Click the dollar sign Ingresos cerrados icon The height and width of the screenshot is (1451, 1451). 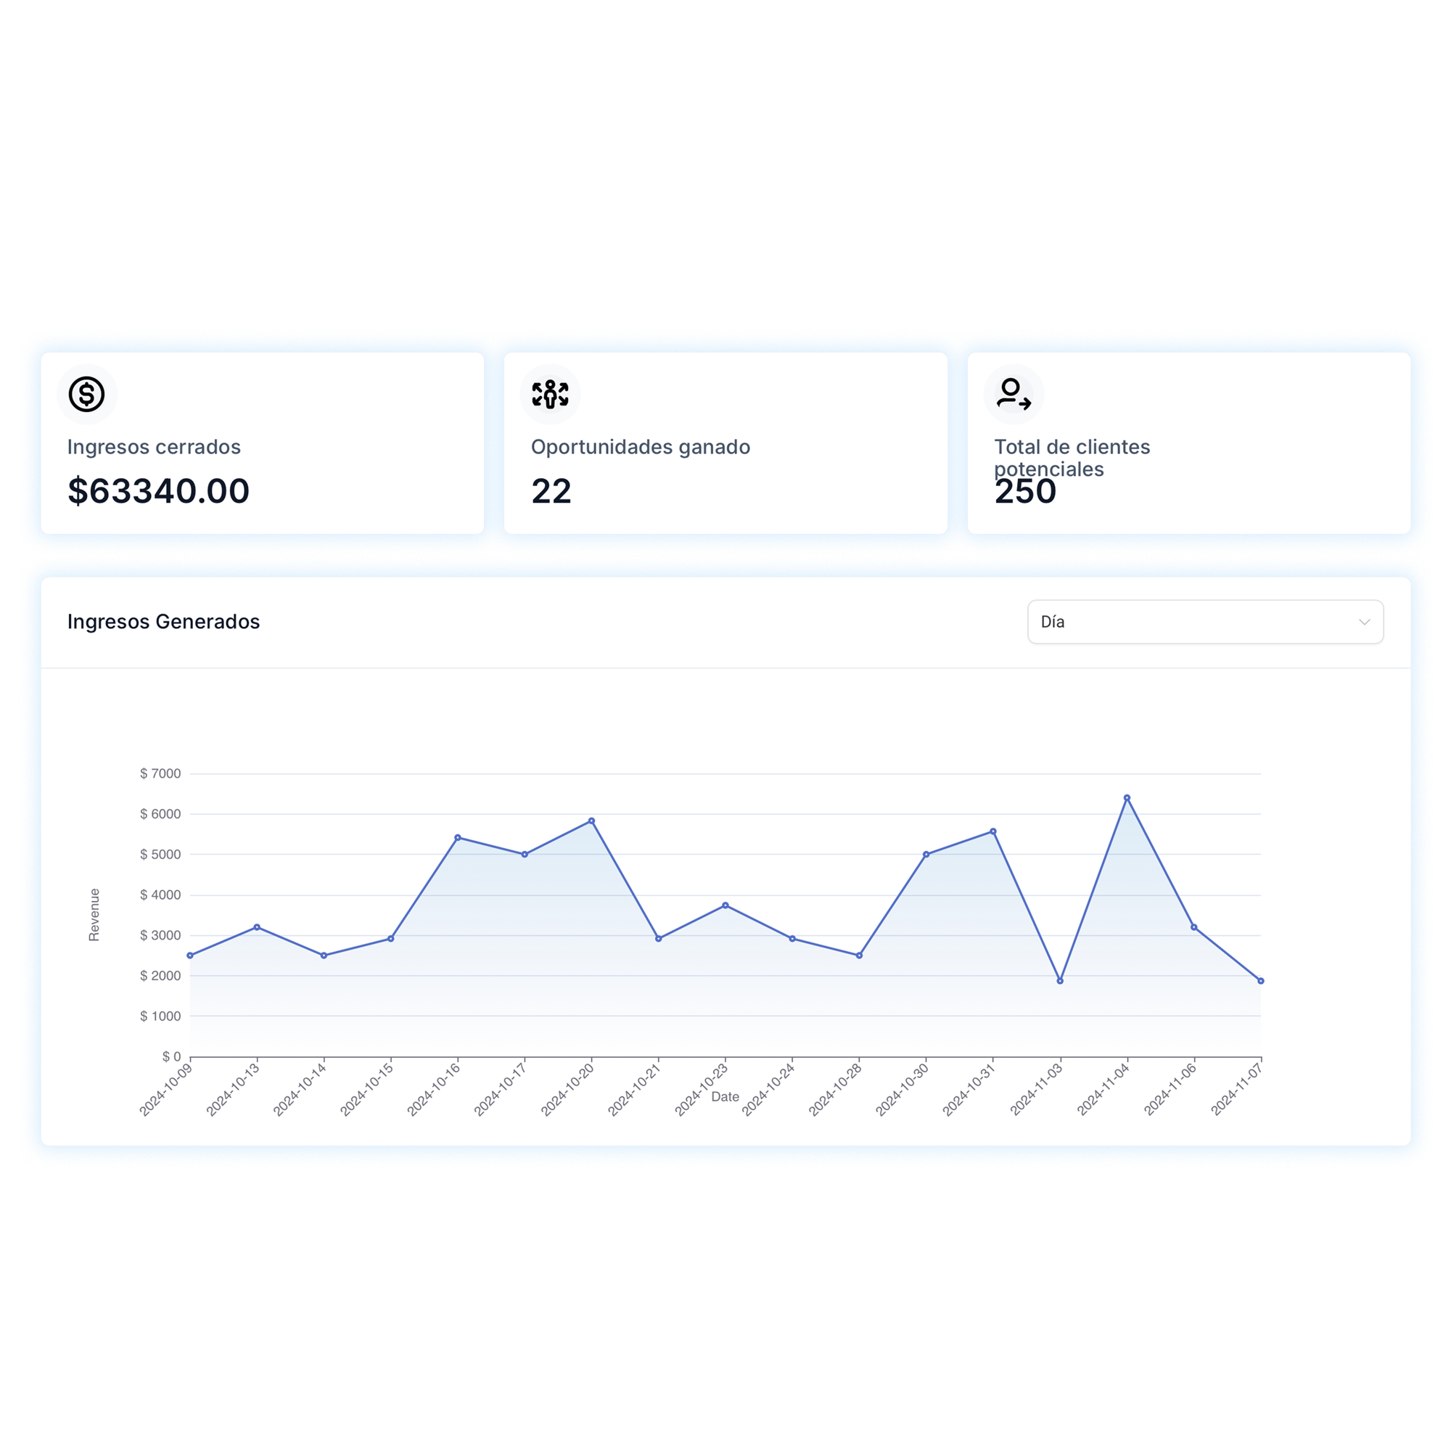tap(86, 393)
